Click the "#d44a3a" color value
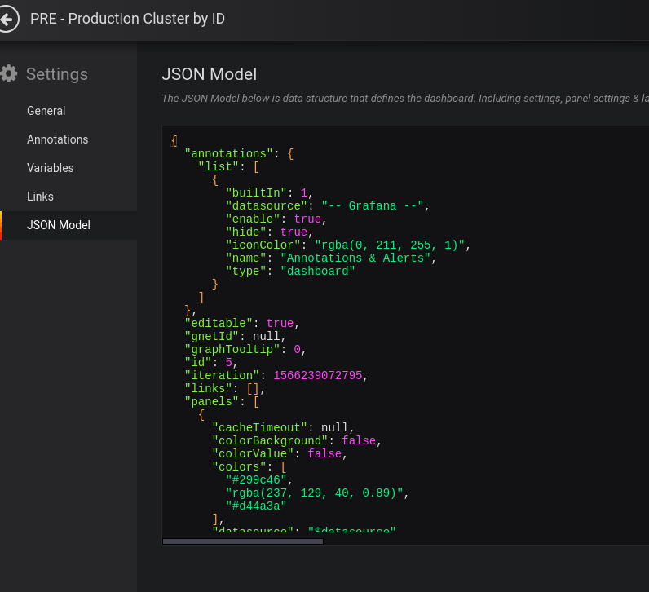Screen dimensions: 649x592 pos(256,506)
